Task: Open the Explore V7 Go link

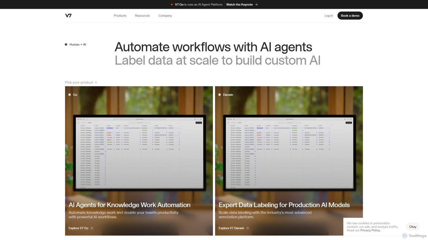Action: (x=79, y=228)
